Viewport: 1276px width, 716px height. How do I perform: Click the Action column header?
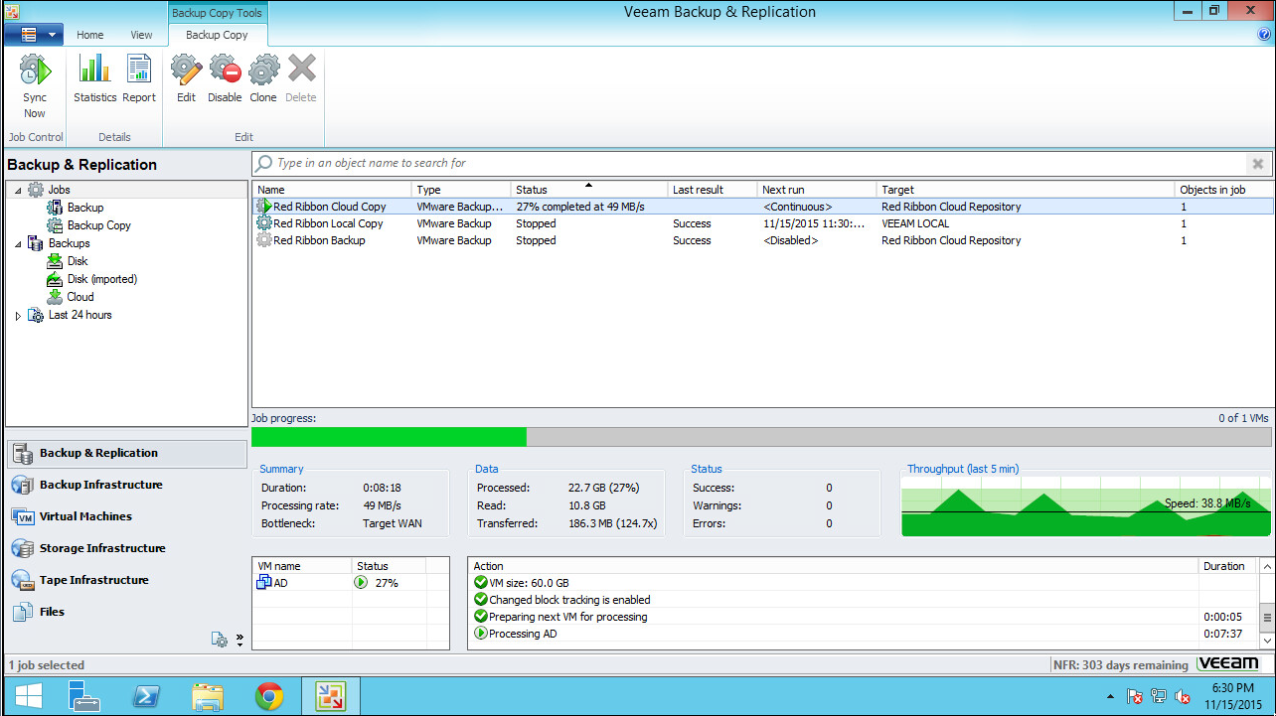(x=833, y=566)
